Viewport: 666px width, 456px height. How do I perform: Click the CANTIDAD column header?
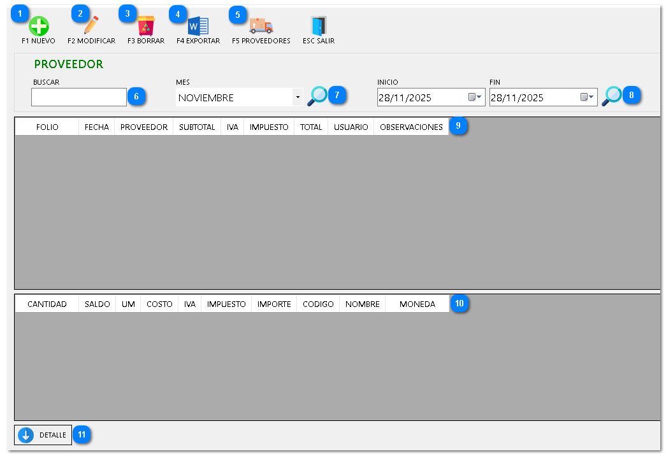coord(47,304)
